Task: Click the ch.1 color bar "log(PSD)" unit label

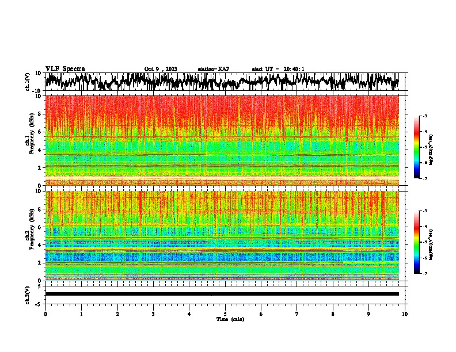Action: click(x=431, y=150)
